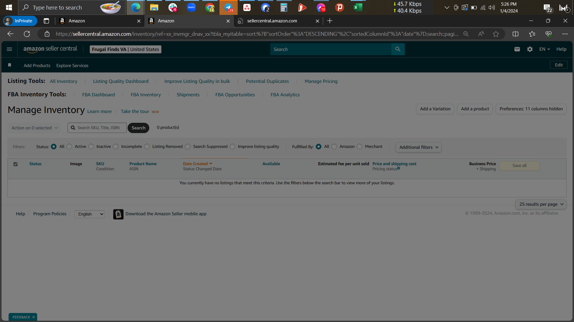This screenshot has height=322, width=574.
Task: Click the inventory Search button
Action: point(138,128)
